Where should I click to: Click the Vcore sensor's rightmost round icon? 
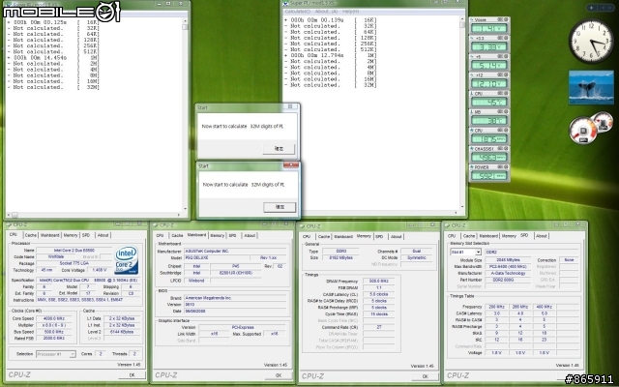coord(506,19)
